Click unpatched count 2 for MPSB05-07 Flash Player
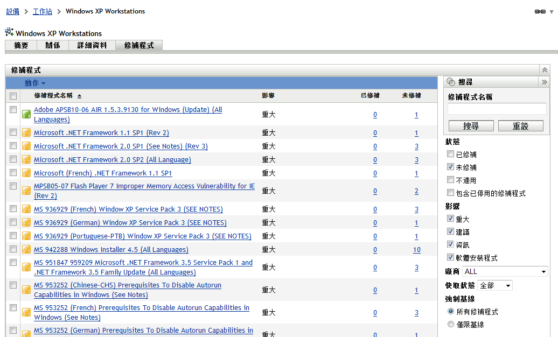 (416, 191)
